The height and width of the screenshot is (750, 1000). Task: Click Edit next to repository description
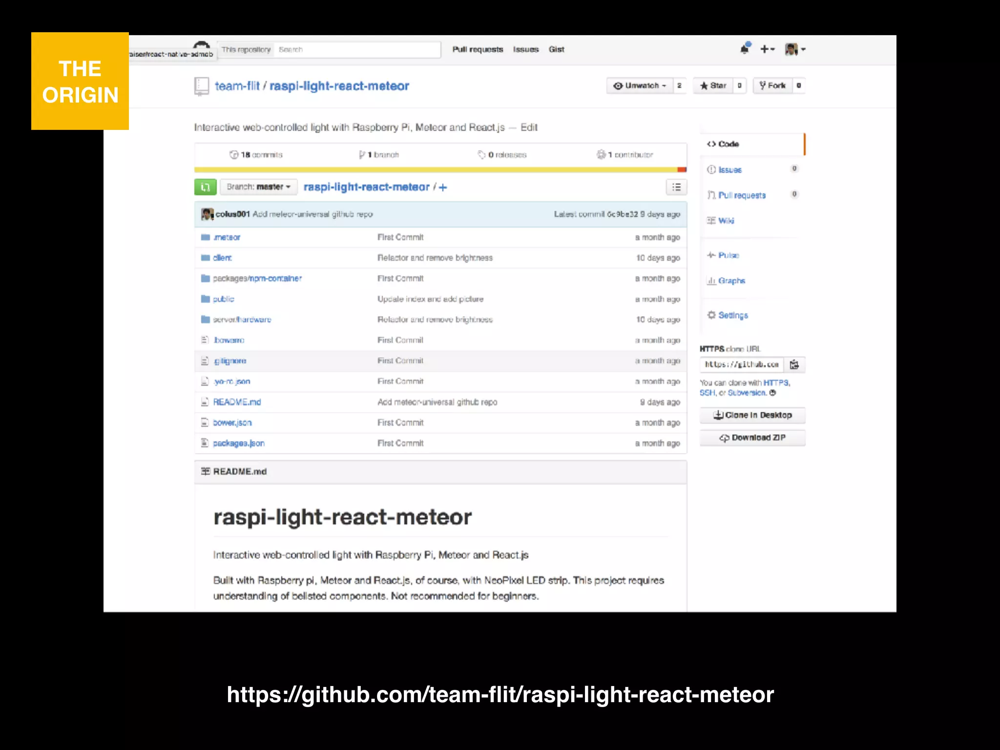529,127
